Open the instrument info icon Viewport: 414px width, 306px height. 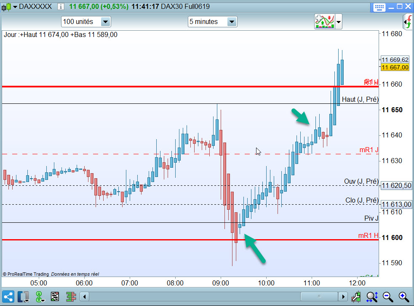pos(61,7)
